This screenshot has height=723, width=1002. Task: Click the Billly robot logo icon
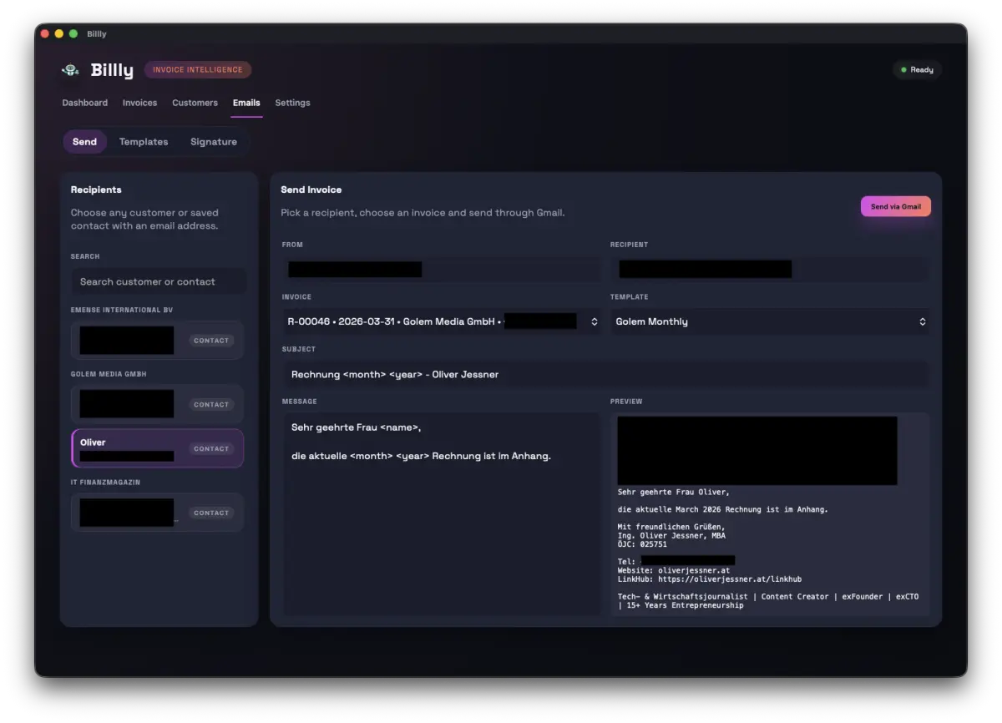(x=72, y=70)
